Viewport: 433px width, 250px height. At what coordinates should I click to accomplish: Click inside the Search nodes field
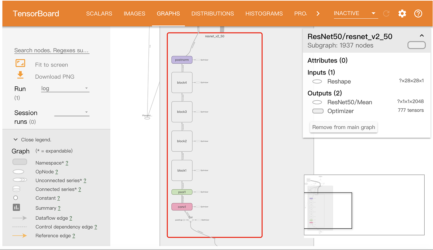51,50
